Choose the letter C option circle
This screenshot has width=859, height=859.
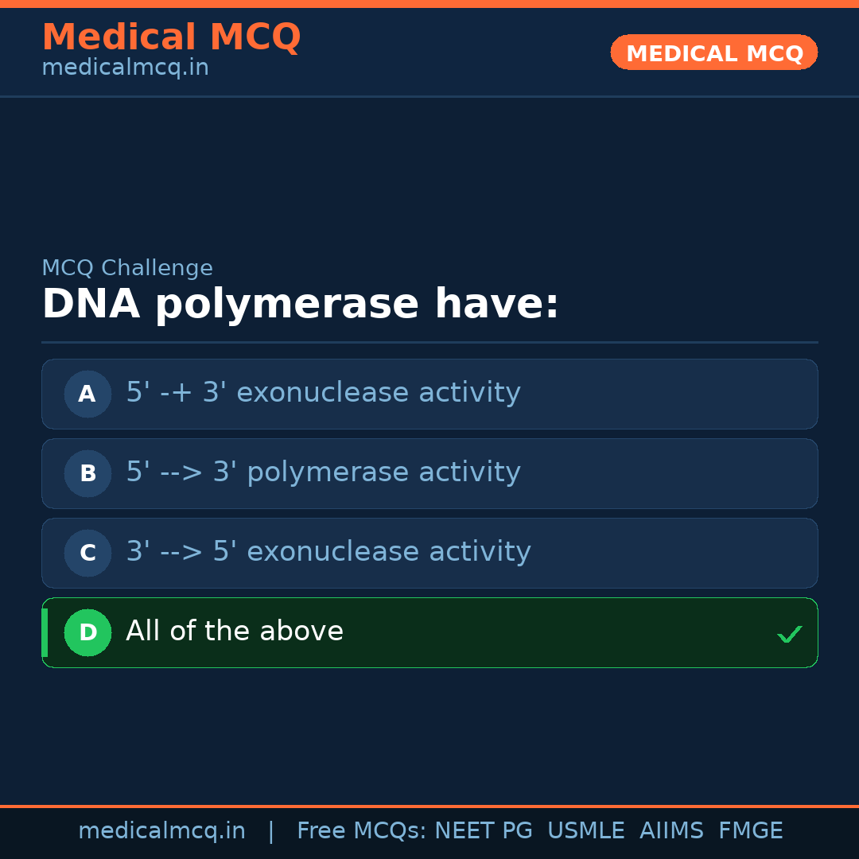click(x=87, y=553)
